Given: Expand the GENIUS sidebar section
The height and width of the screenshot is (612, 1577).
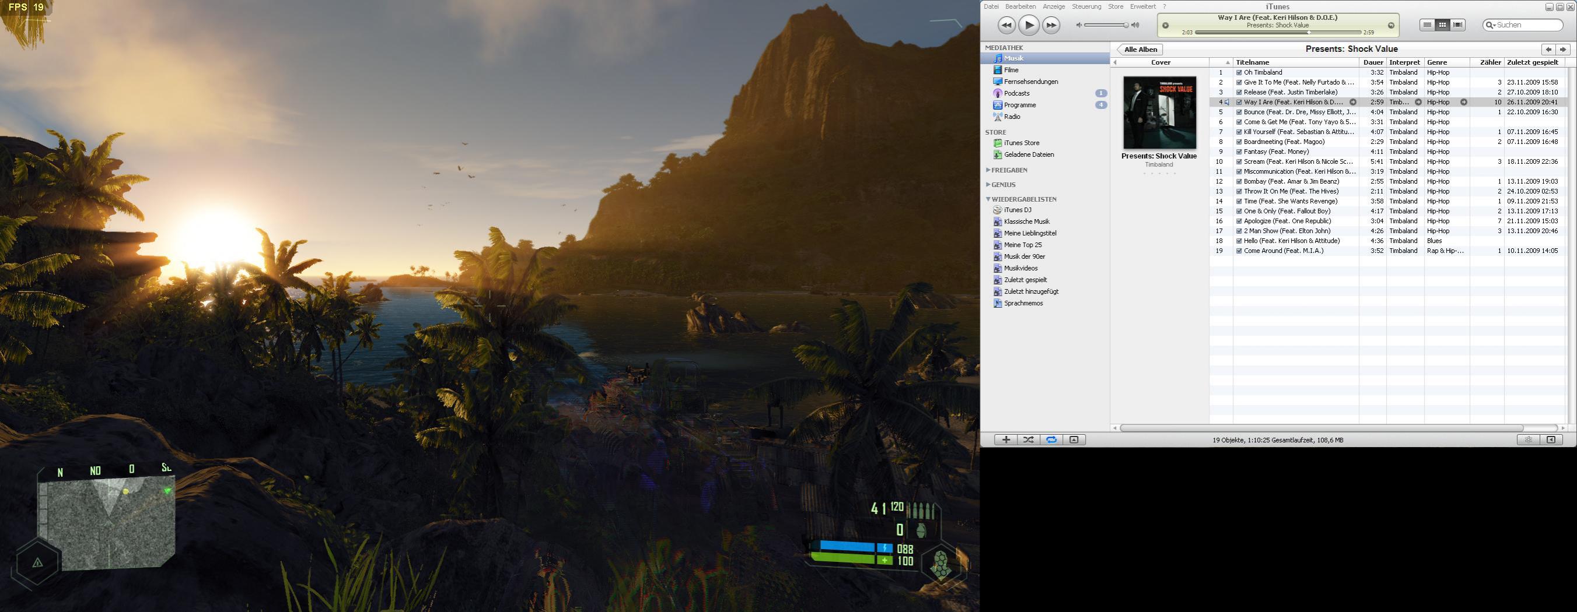Looking at the screenshot, I should click(988, 185).
